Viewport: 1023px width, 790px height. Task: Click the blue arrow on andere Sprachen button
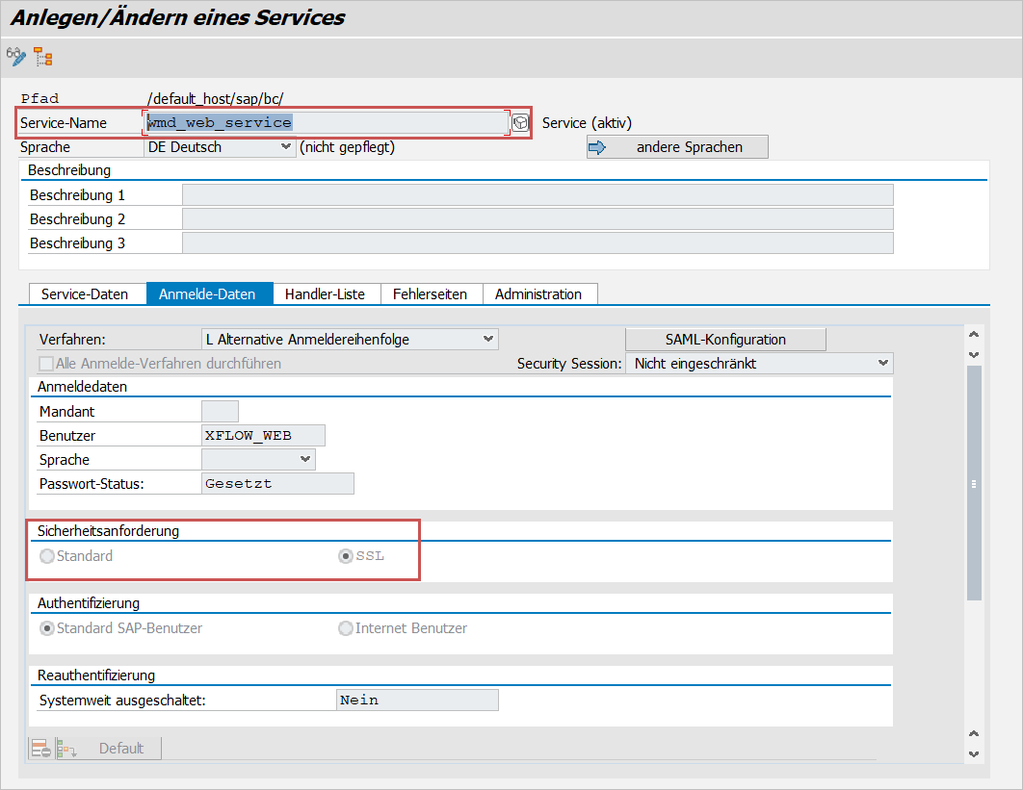pos(596,147)
